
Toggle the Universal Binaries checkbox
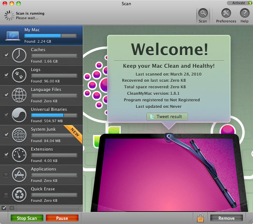[6, 115]
